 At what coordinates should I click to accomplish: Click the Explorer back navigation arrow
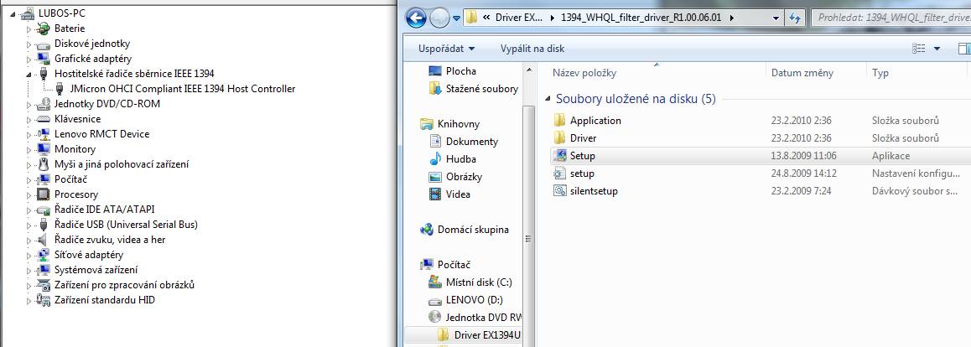415,17
